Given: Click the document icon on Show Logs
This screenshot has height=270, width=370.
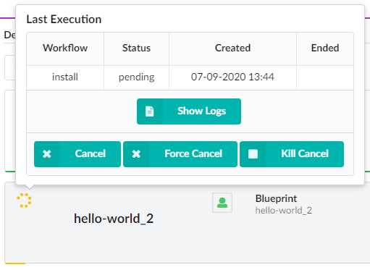Looking at the screenshot, I should tap(150, 111).
